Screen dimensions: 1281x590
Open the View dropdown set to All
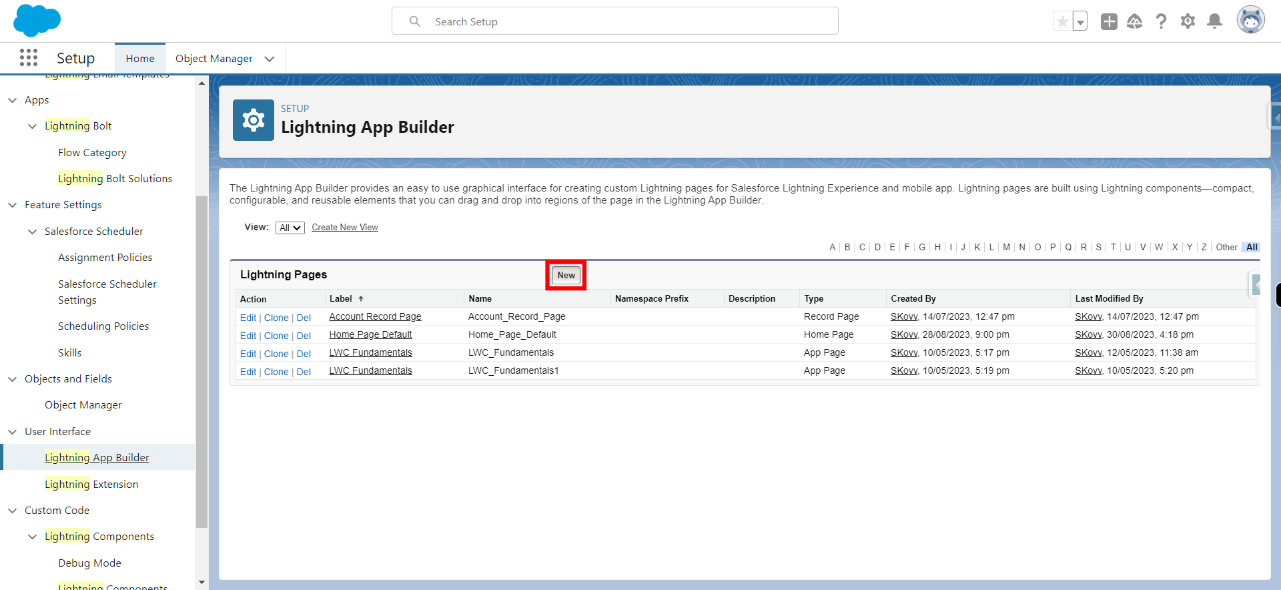point(290,228)
